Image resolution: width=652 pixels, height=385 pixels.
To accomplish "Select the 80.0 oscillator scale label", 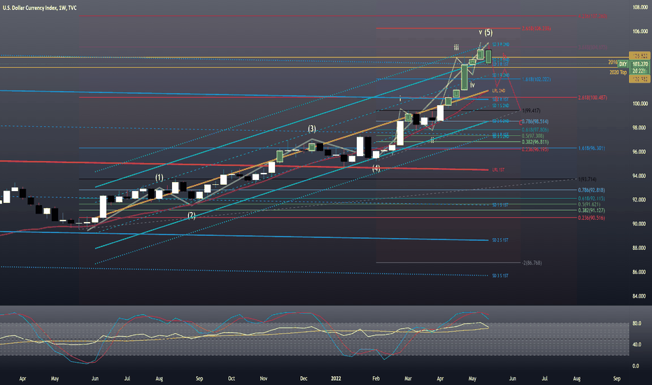I will [x=637, y=323].
